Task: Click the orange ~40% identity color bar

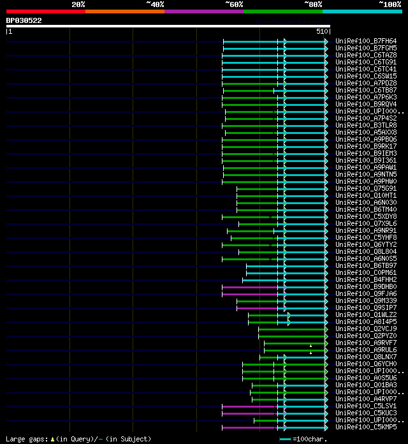Action: click(125, 11)
